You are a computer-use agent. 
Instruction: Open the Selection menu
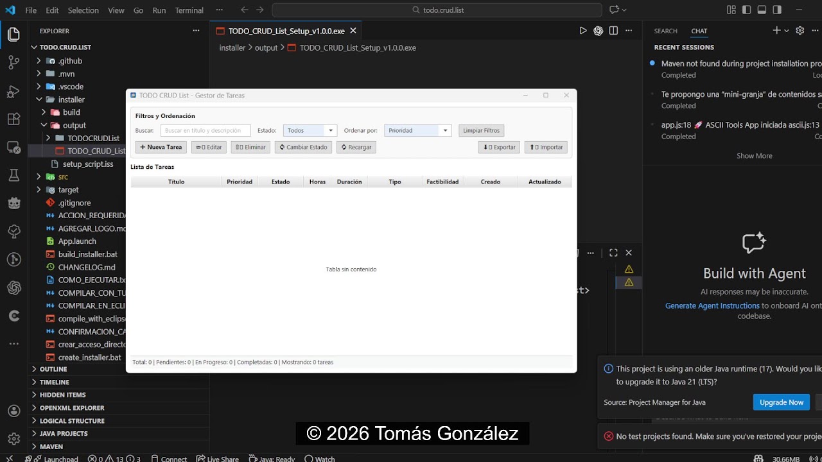pyautogui.click(x=83, y=10)
